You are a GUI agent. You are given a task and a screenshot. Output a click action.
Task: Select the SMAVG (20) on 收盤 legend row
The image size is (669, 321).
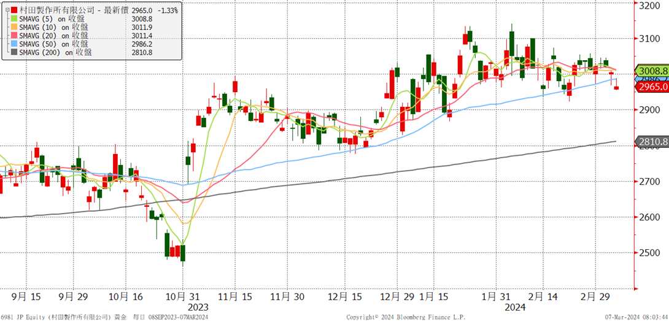click(54, 36)
